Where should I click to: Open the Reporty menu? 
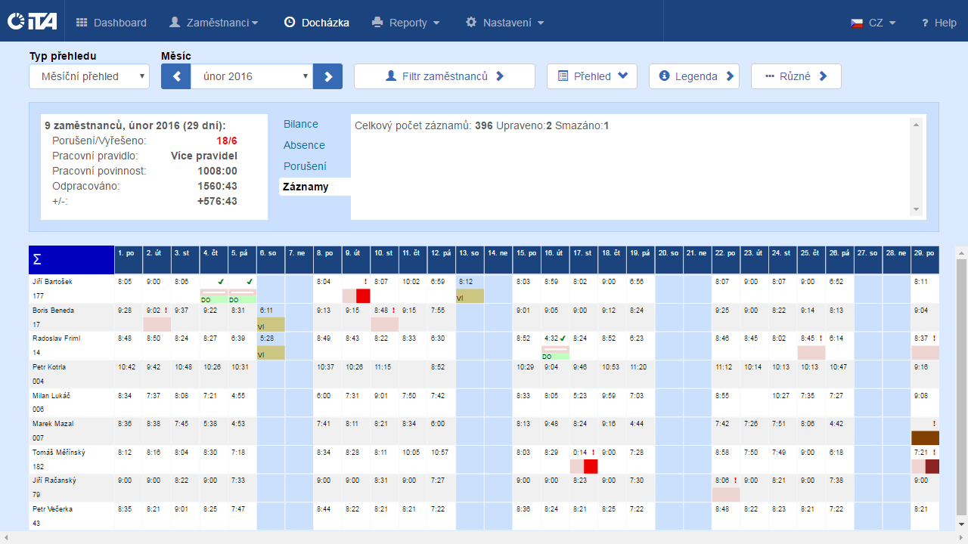click(406, 23)
